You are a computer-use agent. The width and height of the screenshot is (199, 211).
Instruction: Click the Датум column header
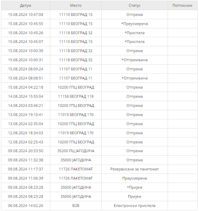pyautogui.click(x=26, y=5)
